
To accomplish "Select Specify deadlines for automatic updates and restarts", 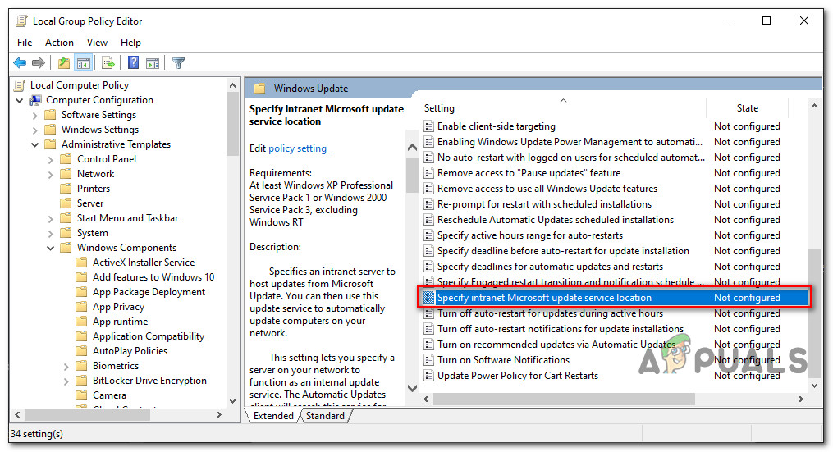I will point(550,267).
